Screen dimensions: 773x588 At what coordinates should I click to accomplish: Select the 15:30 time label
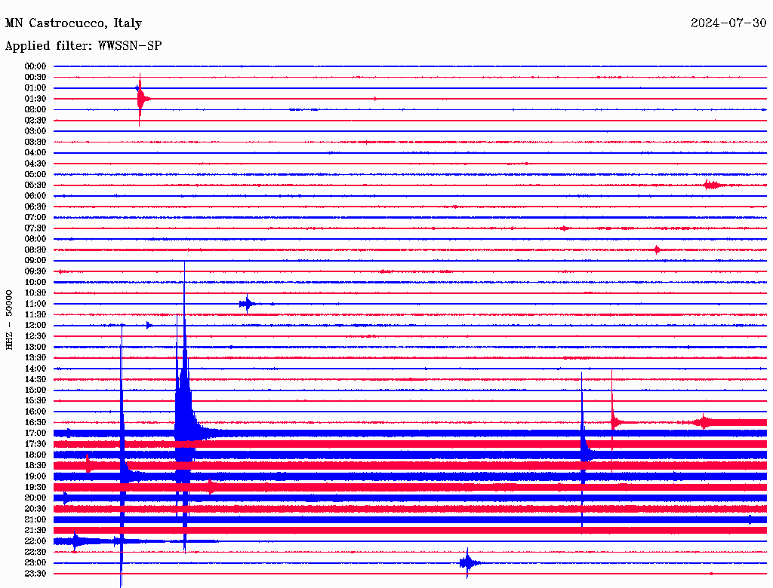35,401
